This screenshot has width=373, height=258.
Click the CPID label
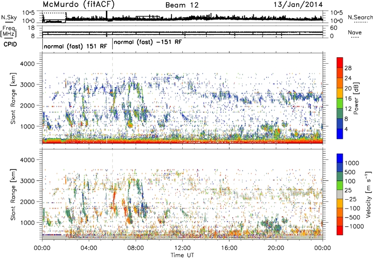pos(10,44)
